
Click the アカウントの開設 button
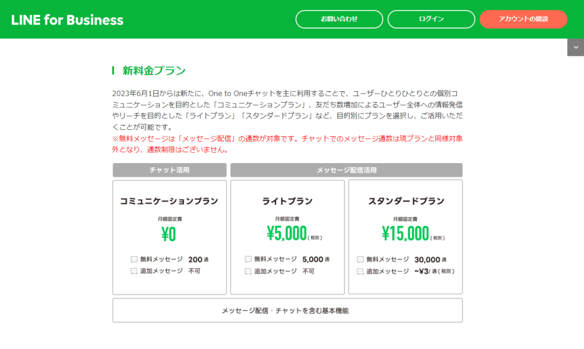click(x=524, y=19)
